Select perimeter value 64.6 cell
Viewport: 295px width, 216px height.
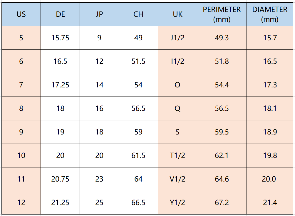tap(222, 179)
